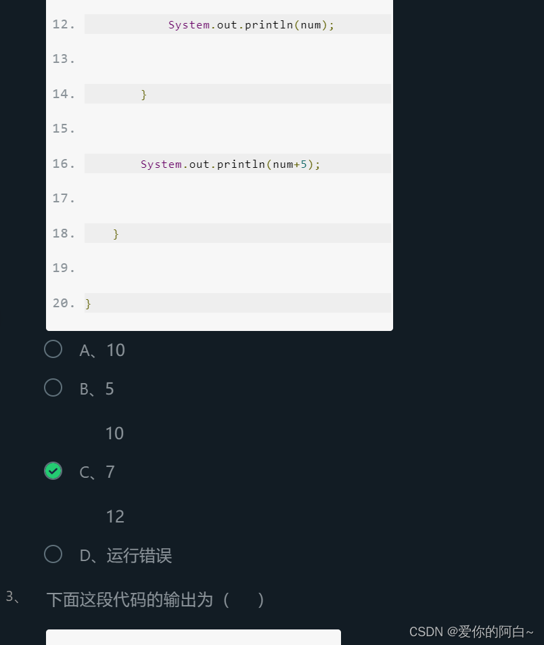Click the answer text 7 beside option C
Viewport: 544px width, 645px height.
point(110,472)
